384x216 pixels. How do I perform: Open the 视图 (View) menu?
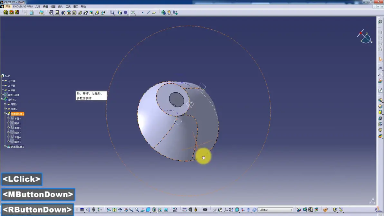(x=53, y=7)
